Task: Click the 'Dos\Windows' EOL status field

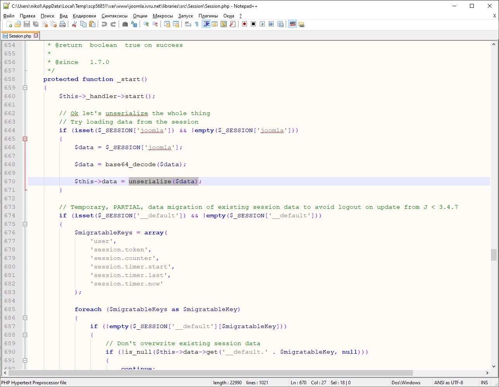Action: pos(406,383)
